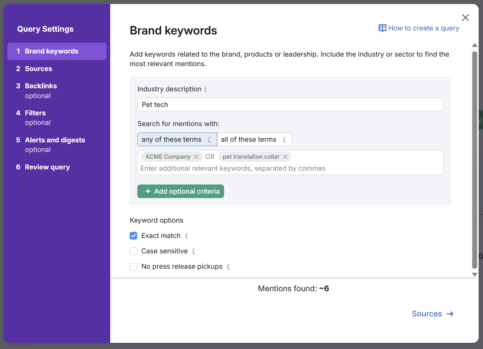Viewport: 483px width, 349px height.
Task: Open the info tooltip for "any of these terms"
Action: click(x=209, y=139)
